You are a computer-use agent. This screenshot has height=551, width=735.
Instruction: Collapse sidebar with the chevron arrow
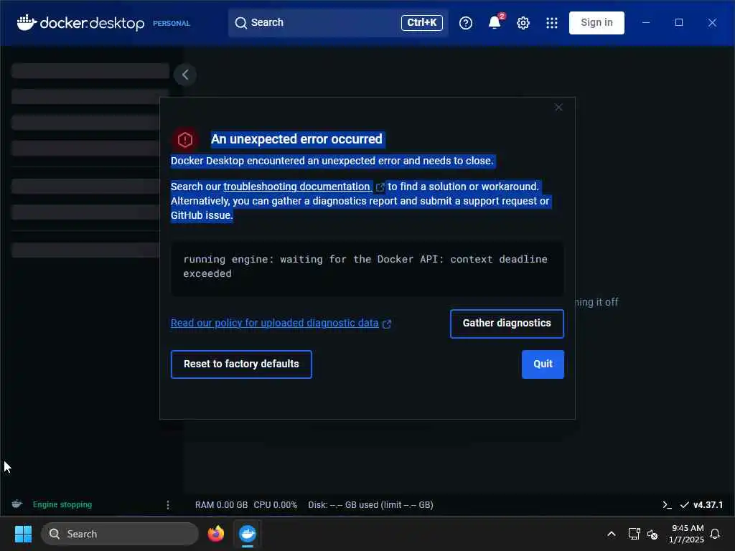pyautogui.click(x=185, y=75)
